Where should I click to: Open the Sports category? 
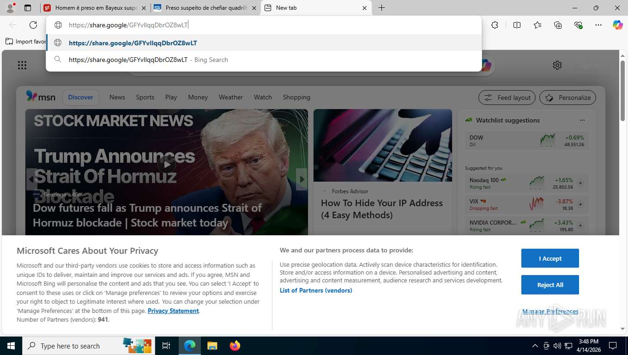[145, 97]
